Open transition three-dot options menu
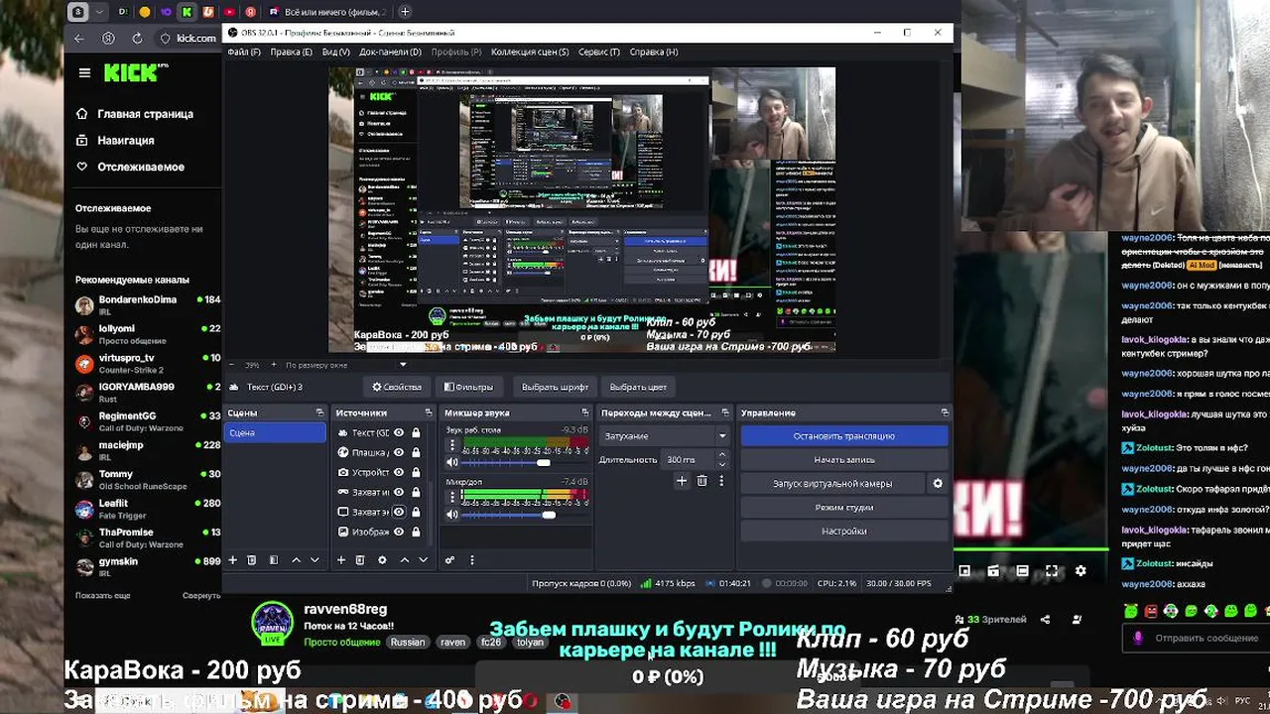The image size is (1270, 714). pyautogui.click(x=721, y=481)
